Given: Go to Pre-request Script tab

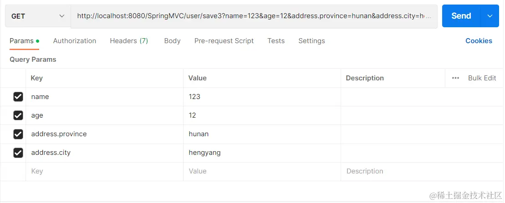Looking at the screenshot, I should pos(224,41).
